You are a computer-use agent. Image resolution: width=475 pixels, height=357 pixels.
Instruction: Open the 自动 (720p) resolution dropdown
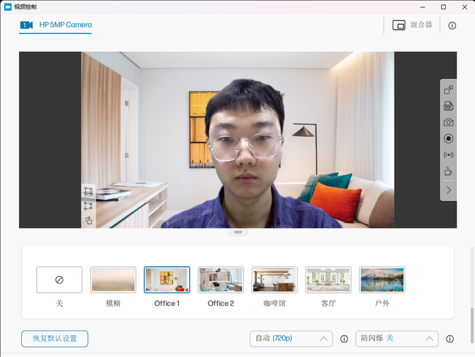pyautogui.click(x=291, y=339)
